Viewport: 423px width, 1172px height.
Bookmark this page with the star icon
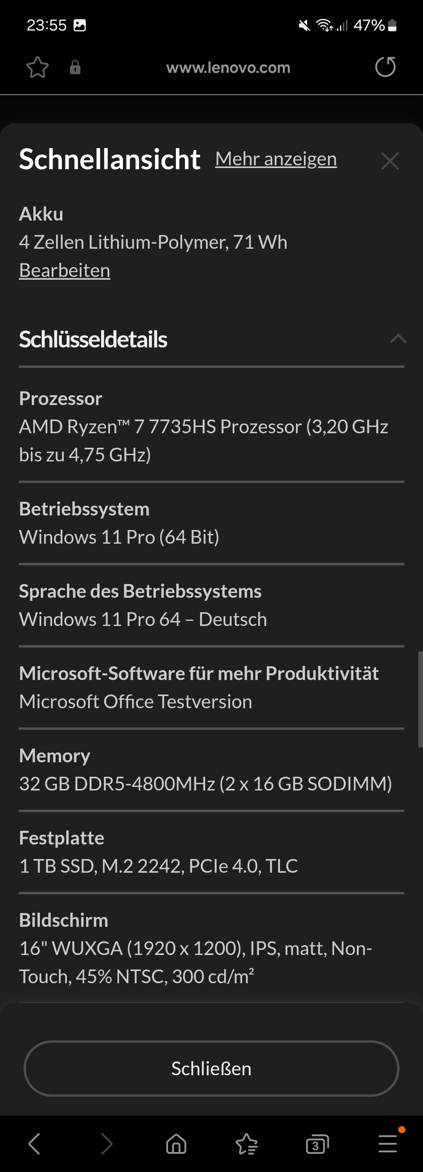pos(37,68)
